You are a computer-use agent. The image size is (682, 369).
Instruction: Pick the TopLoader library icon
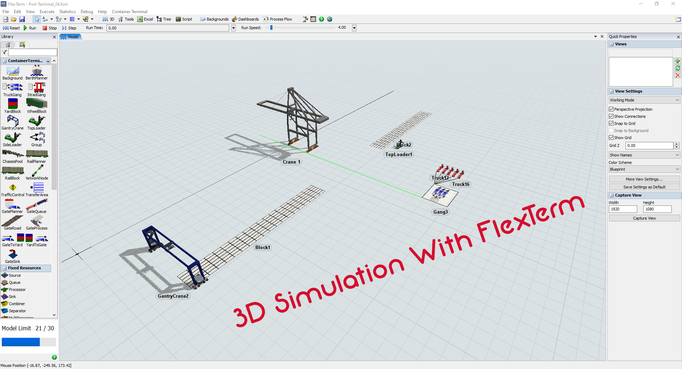(x=37, y=121)
